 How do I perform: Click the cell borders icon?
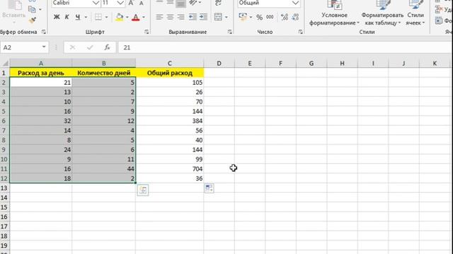pyautogui.click(x=98, y=17)
